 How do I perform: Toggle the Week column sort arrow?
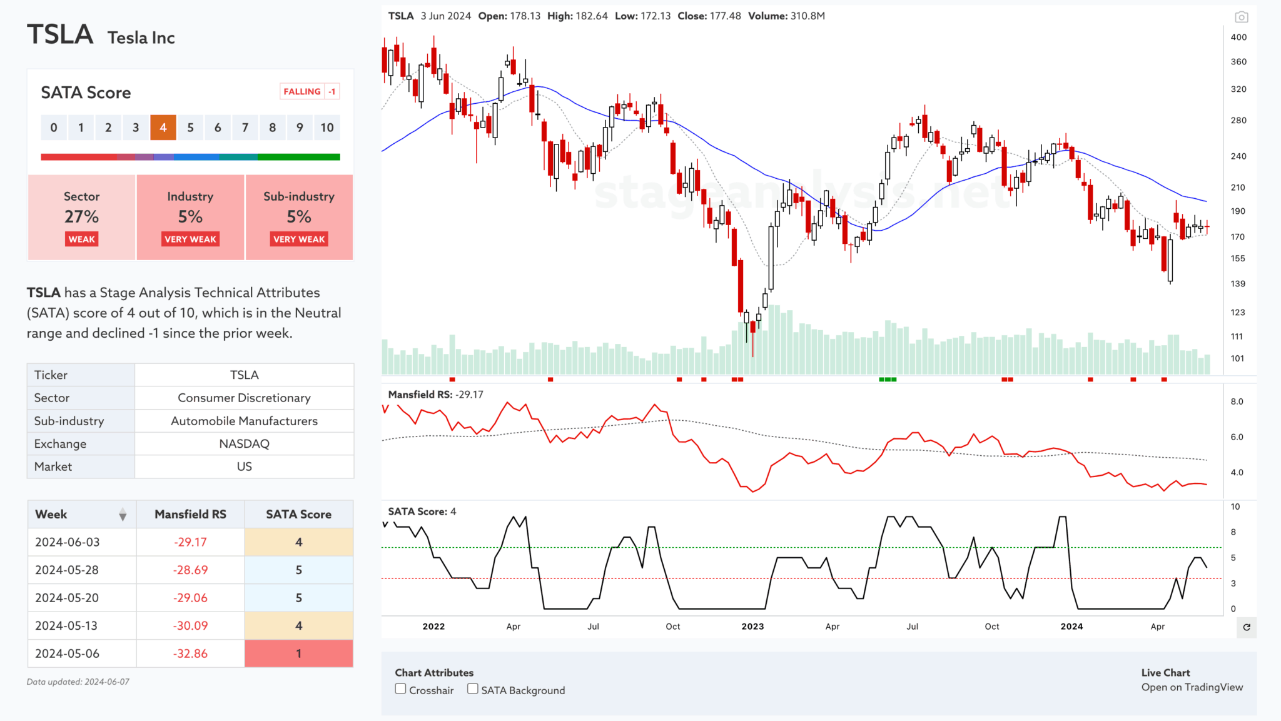pyautogui.click(x=123, y=515)
